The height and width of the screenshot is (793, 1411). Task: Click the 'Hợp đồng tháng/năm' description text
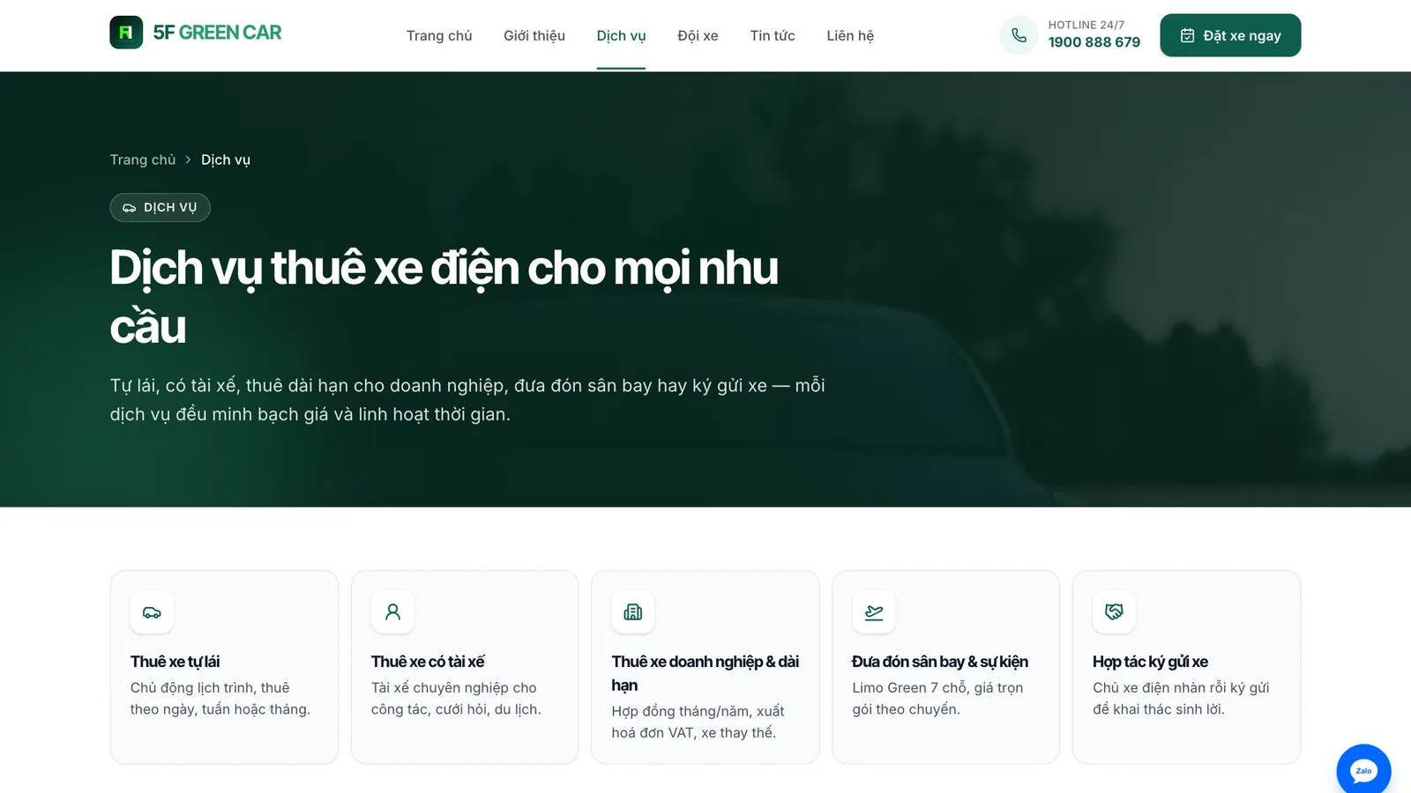tap(698, 723)
